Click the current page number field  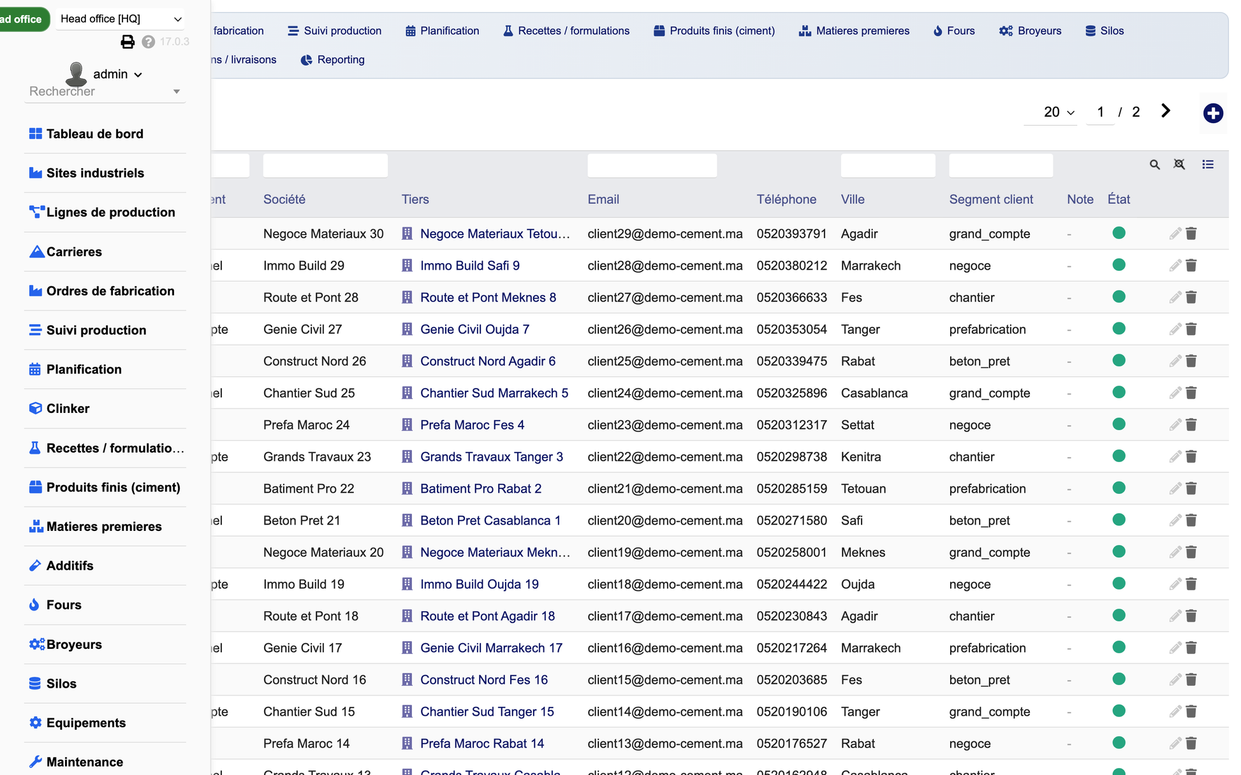pos(1100,112)
